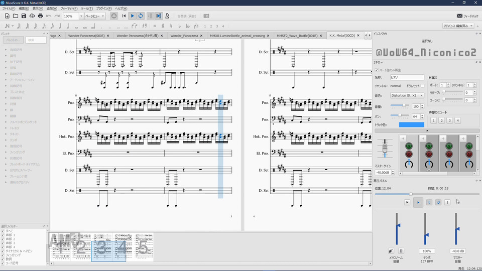Click the Print icon in the toolbar

pyautogui.click(x=40, y=16)
